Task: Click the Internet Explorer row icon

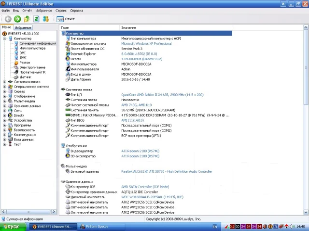Action: 68,53
